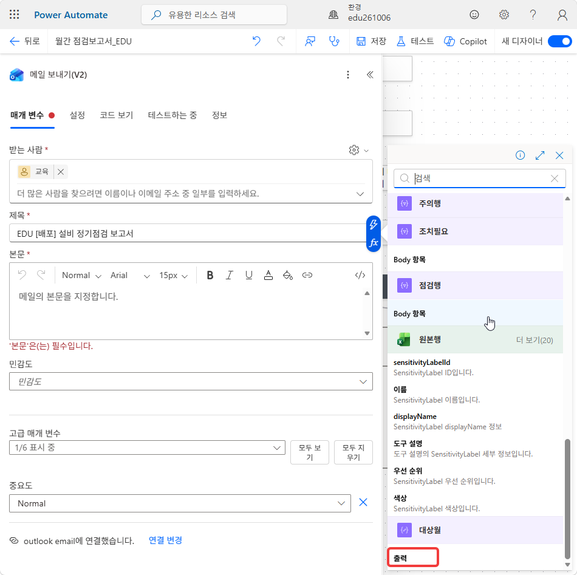Open settings gear in top bar
This screenshot has height=575, width=577.
pos(504,15)
